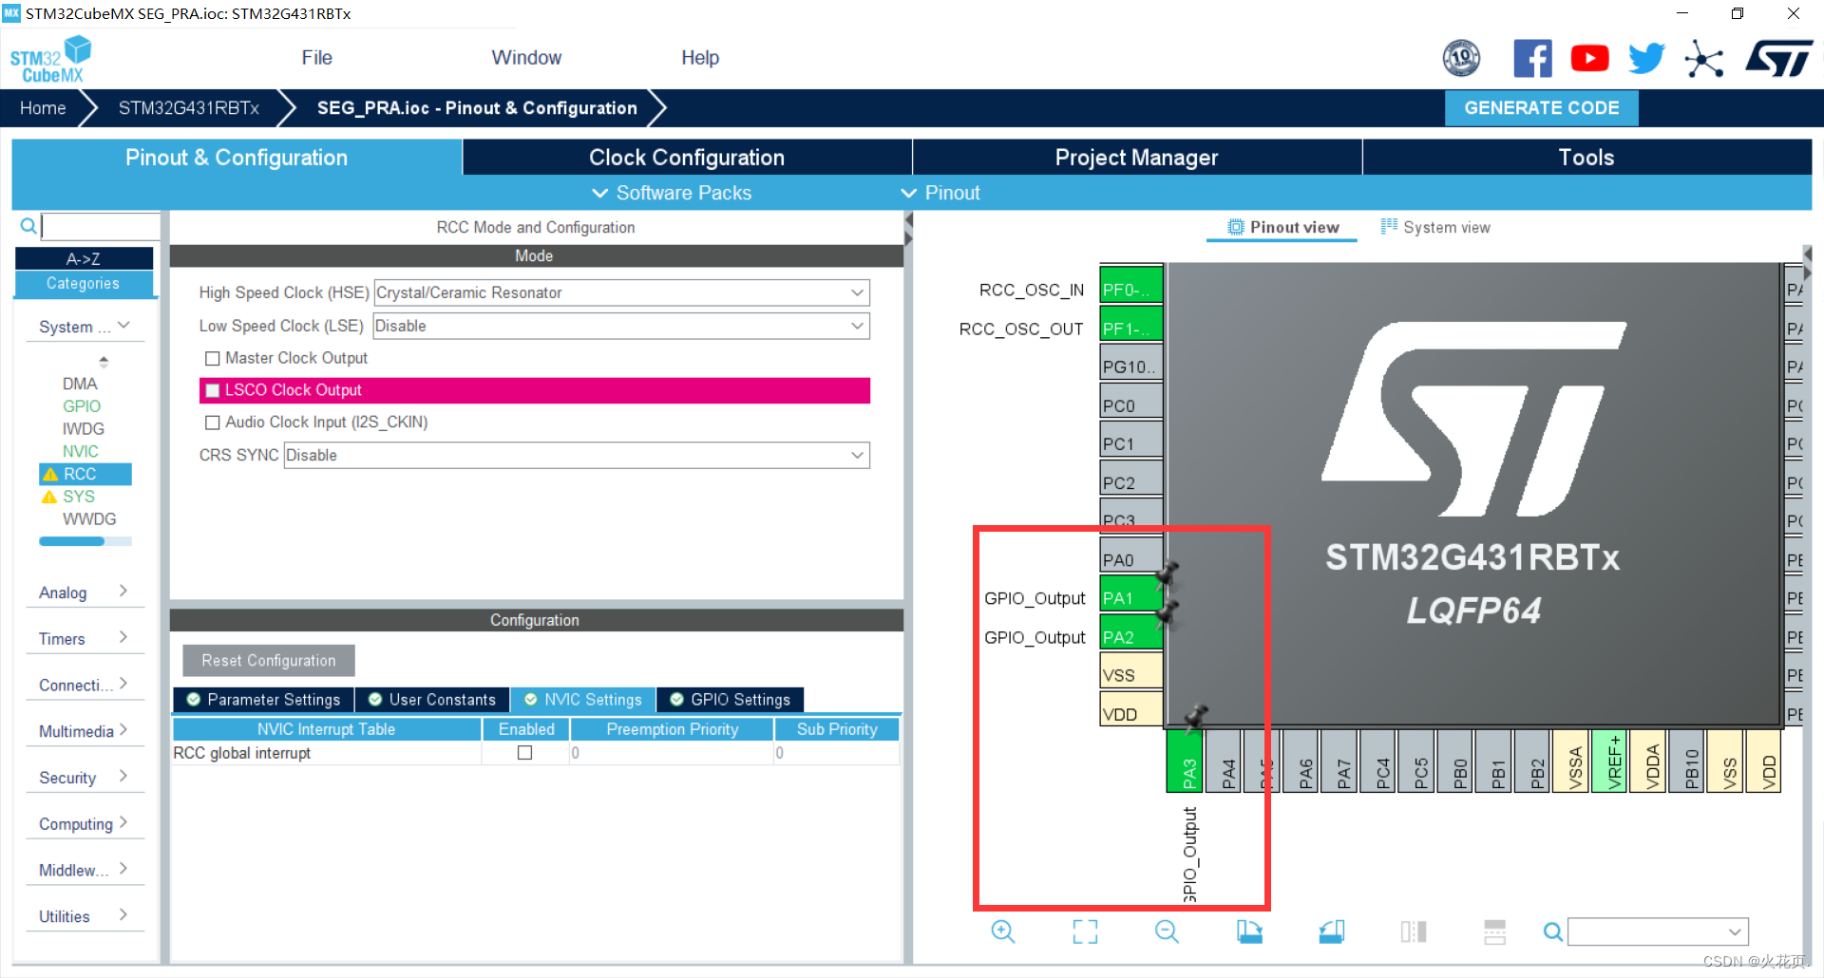
Task: Click the pushpin on pin PA3
Action: click(x=1196, y=716)
